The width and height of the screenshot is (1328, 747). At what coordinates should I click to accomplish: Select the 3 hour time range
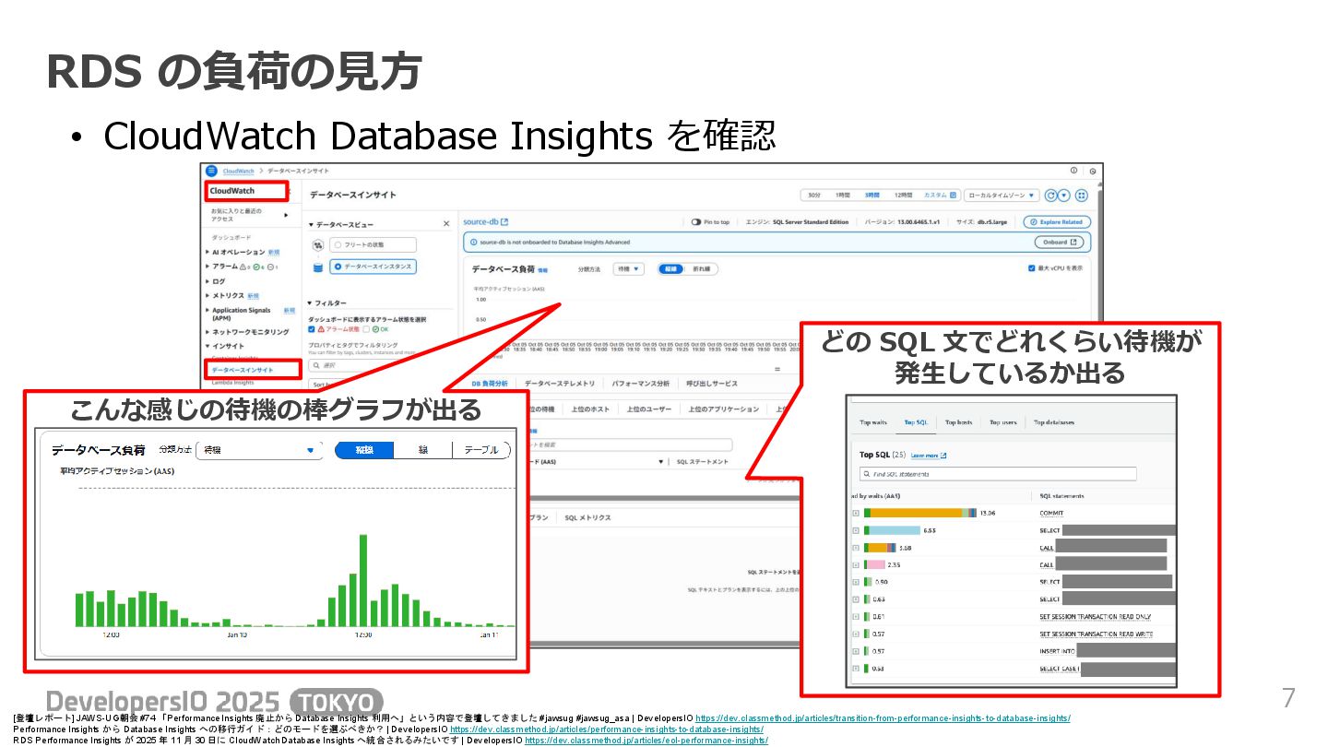(x=871, y=196)
